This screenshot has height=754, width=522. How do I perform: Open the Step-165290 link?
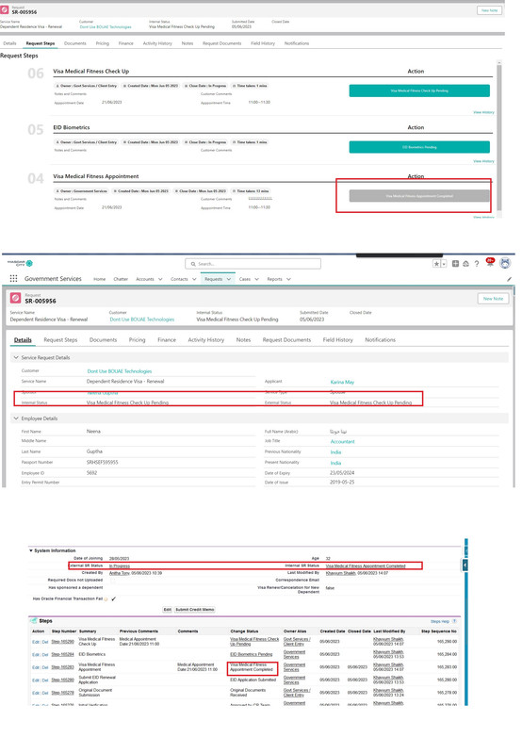coord(63,642)
